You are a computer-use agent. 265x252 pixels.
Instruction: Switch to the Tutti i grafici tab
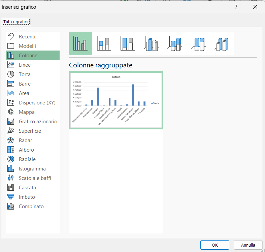point(16,22)
